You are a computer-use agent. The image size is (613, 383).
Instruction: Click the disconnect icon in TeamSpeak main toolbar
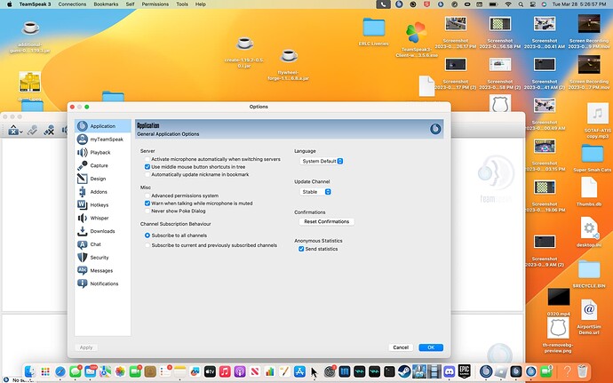(x=49, y=131)
